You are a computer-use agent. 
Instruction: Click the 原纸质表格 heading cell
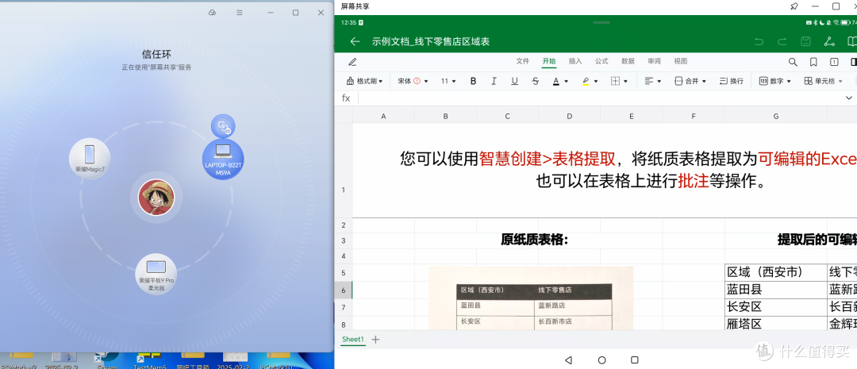click(535, 240)
